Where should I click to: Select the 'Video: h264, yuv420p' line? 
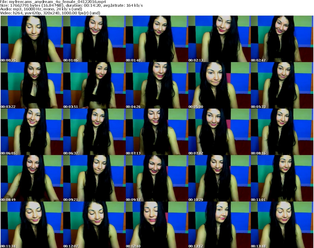tap(50, 13)
